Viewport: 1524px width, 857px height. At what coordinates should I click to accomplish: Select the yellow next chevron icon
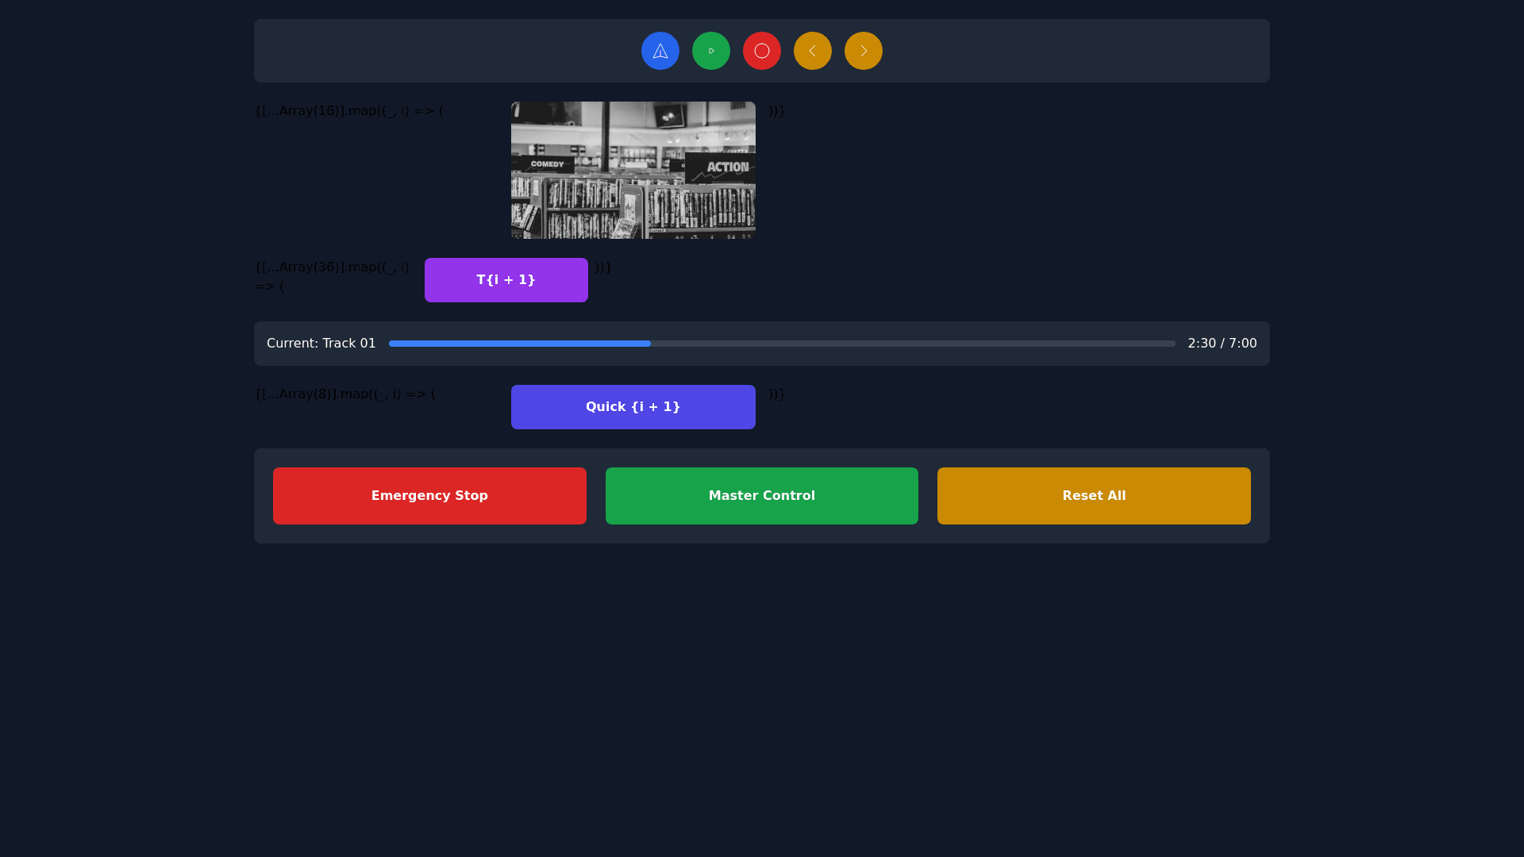point(863,50)
